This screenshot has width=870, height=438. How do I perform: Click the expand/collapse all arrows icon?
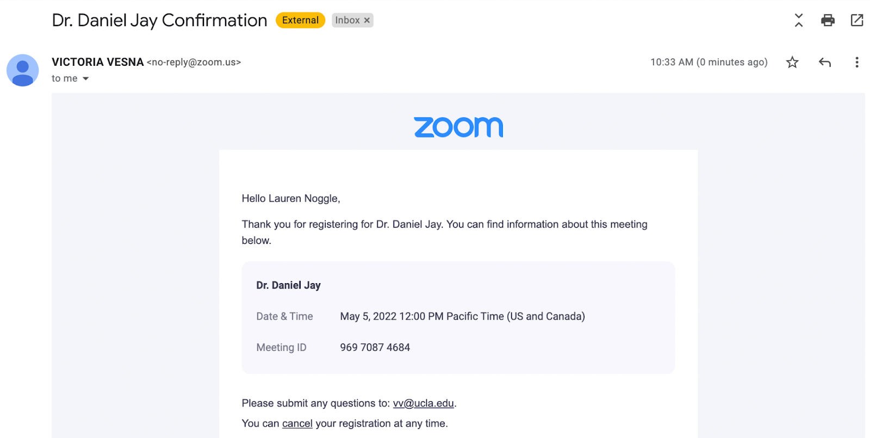pos(799,20)
